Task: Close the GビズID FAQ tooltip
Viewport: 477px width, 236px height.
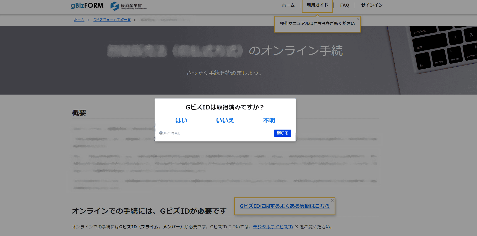Action: (x=332, y=200)
